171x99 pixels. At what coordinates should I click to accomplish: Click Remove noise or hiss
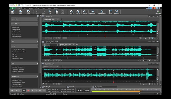point(17,59)
